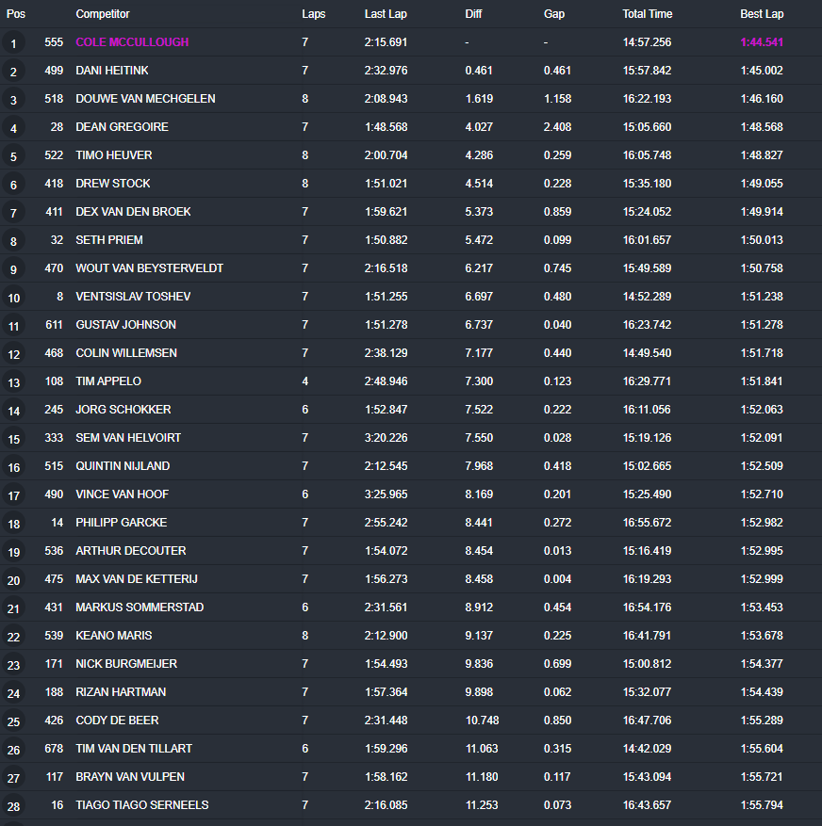
Task: Select competitor BRAYN VAN VULPEN
Action: point(130,777)
